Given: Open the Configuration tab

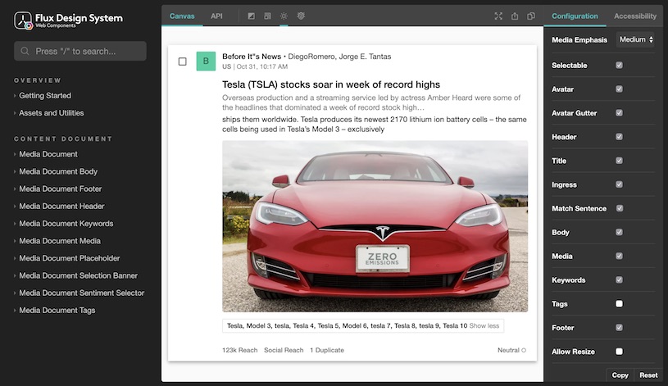Looking at the screenshot, I should pyautogui.click(x=575, y=16).
